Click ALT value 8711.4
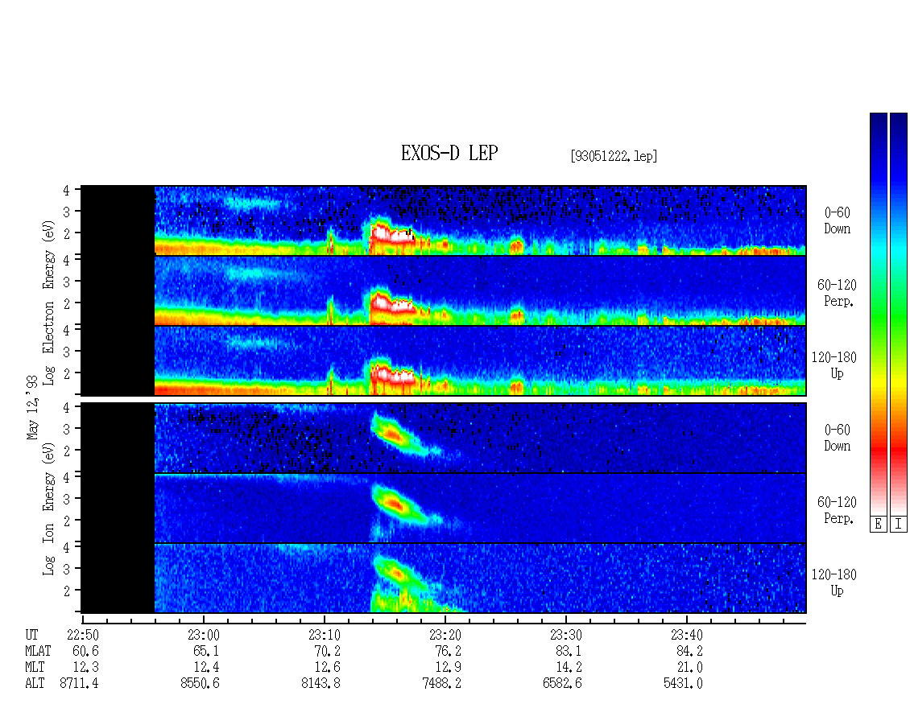Viewport: 910px width, 704px height. (79, 684)
